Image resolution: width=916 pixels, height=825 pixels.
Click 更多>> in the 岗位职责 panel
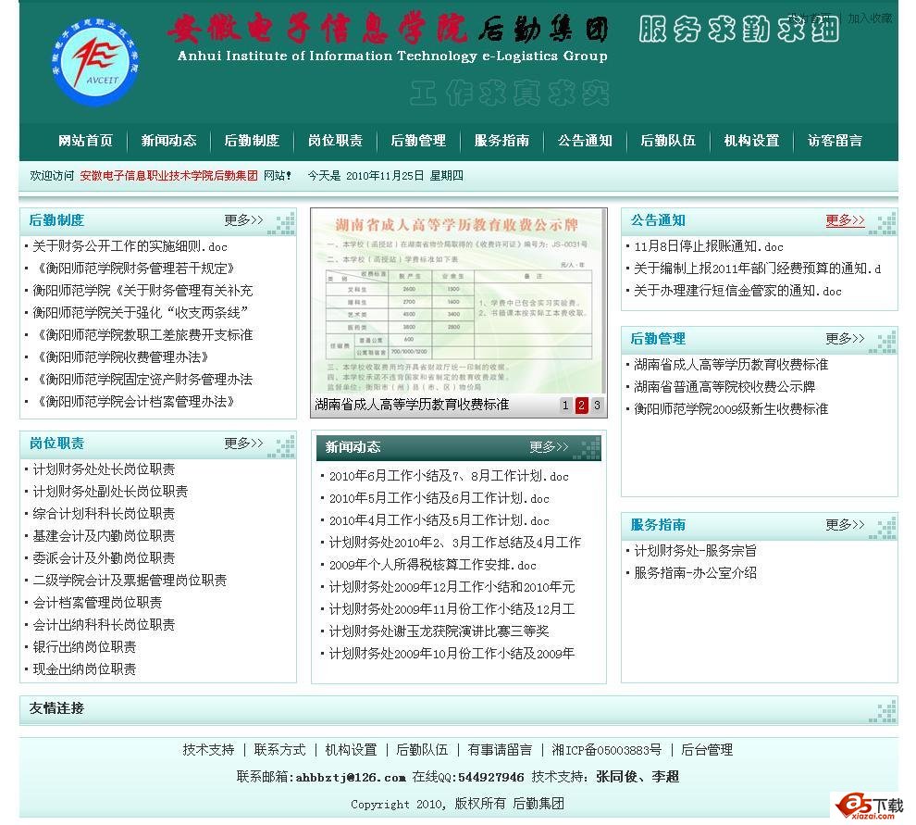tap(243, 444)
